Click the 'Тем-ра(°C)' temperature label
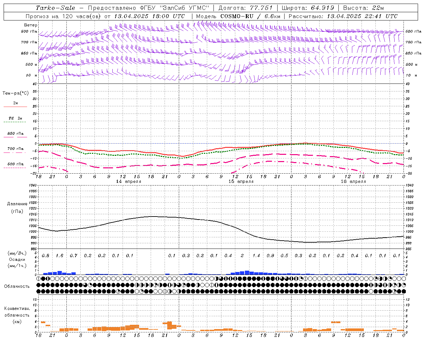 [x=16, y=93]
